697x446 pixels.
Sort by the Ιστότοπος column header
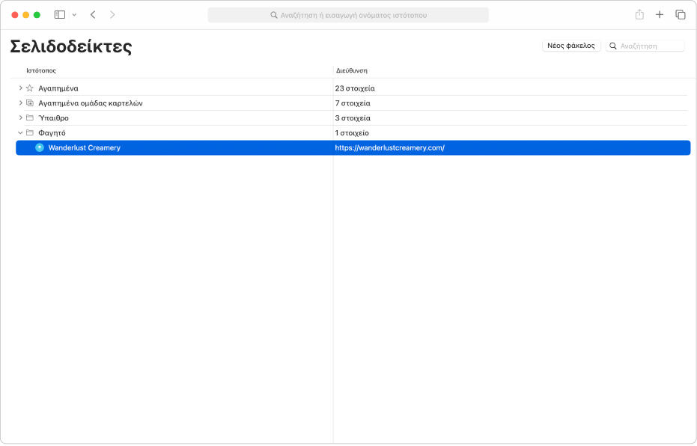pyautogui.click(x=41, y=70)
